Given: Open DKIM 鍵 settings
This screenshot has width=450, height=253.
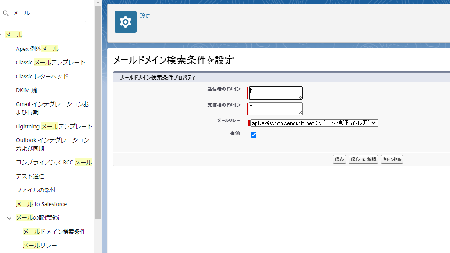Looking at the screenshot, I should [27, 90].
